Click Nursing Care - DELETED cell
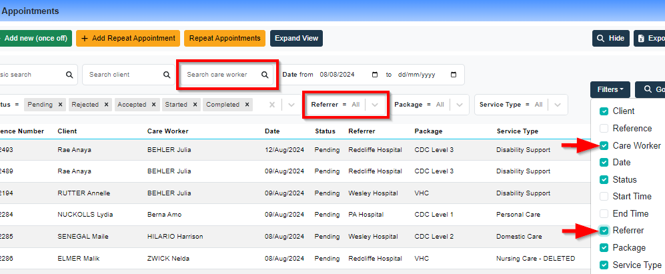 click(536, 258)
